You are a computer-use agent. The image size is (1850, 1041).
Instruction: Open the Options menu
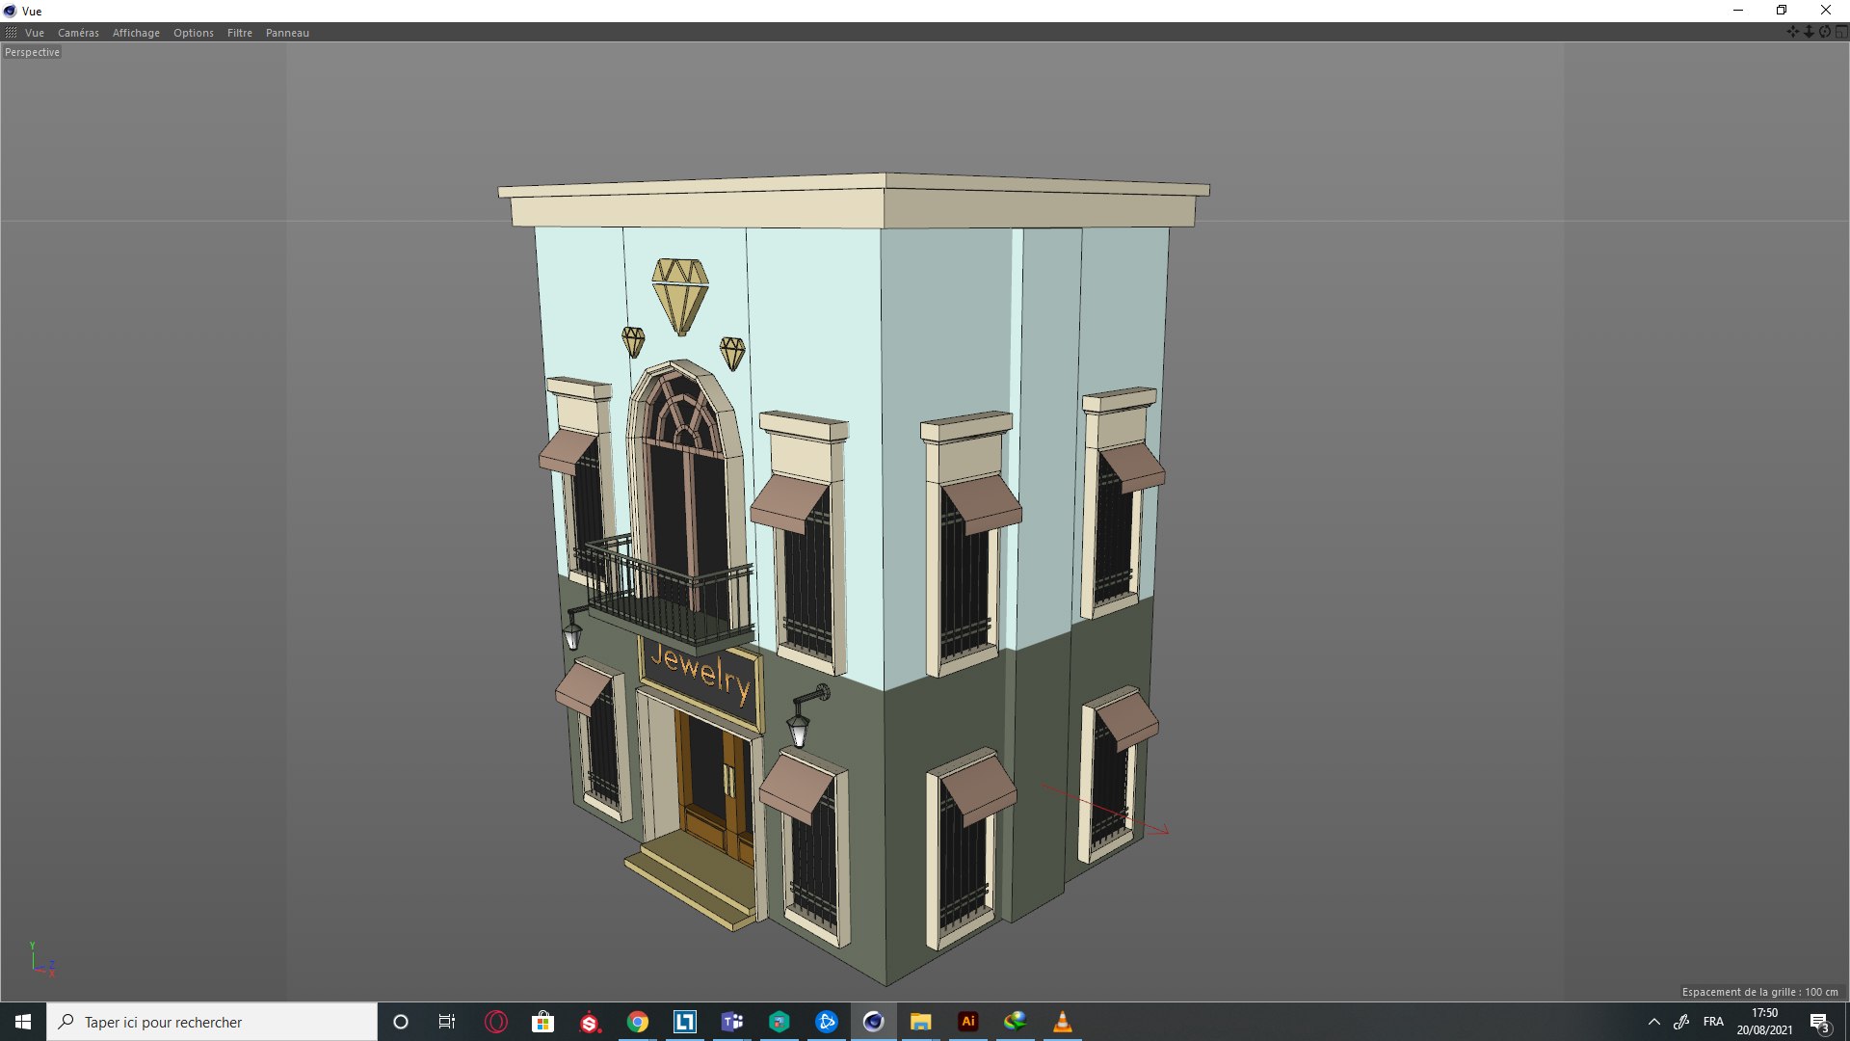[x=194, y=33]
